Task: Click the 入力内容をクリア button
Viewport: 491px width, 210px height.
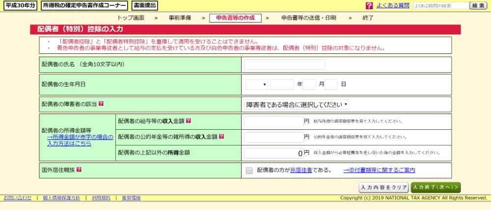Action: tap(383, 187)
